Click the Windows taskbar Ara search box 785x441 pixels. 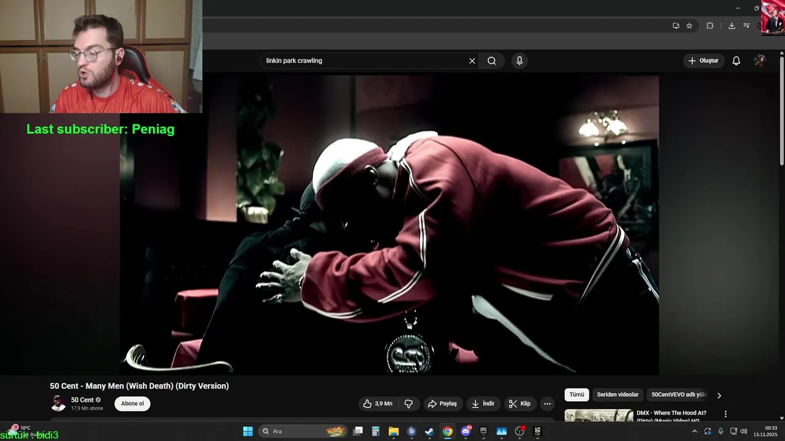coord(303,431)
